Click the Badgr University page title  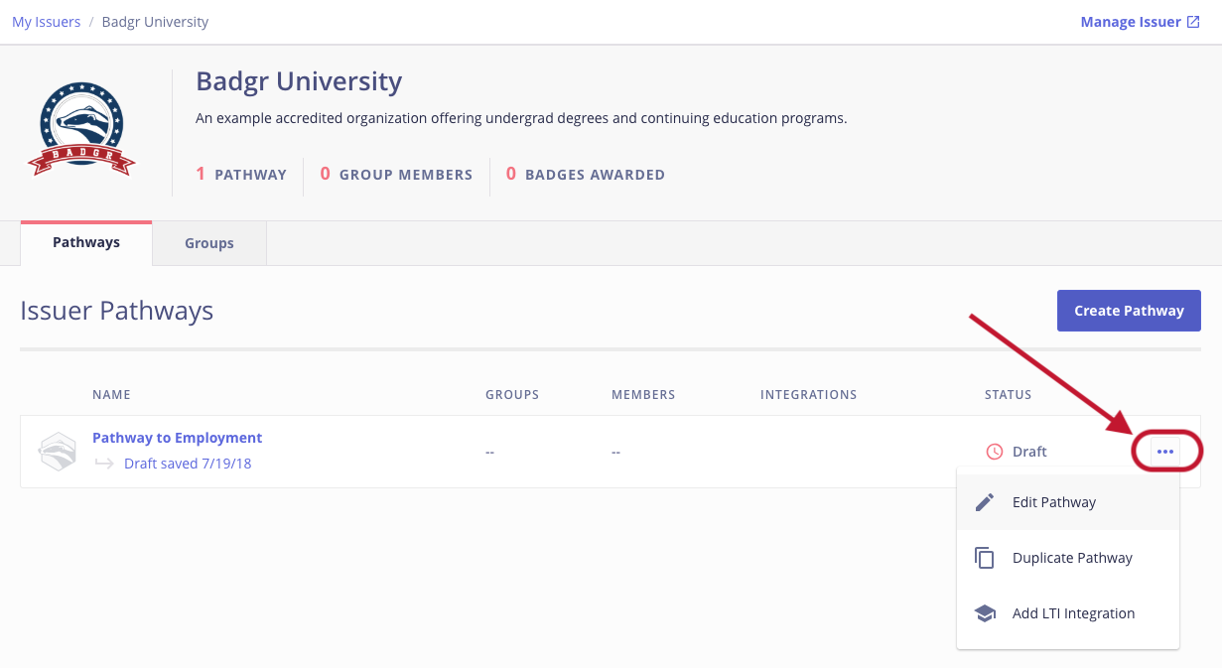299,81
